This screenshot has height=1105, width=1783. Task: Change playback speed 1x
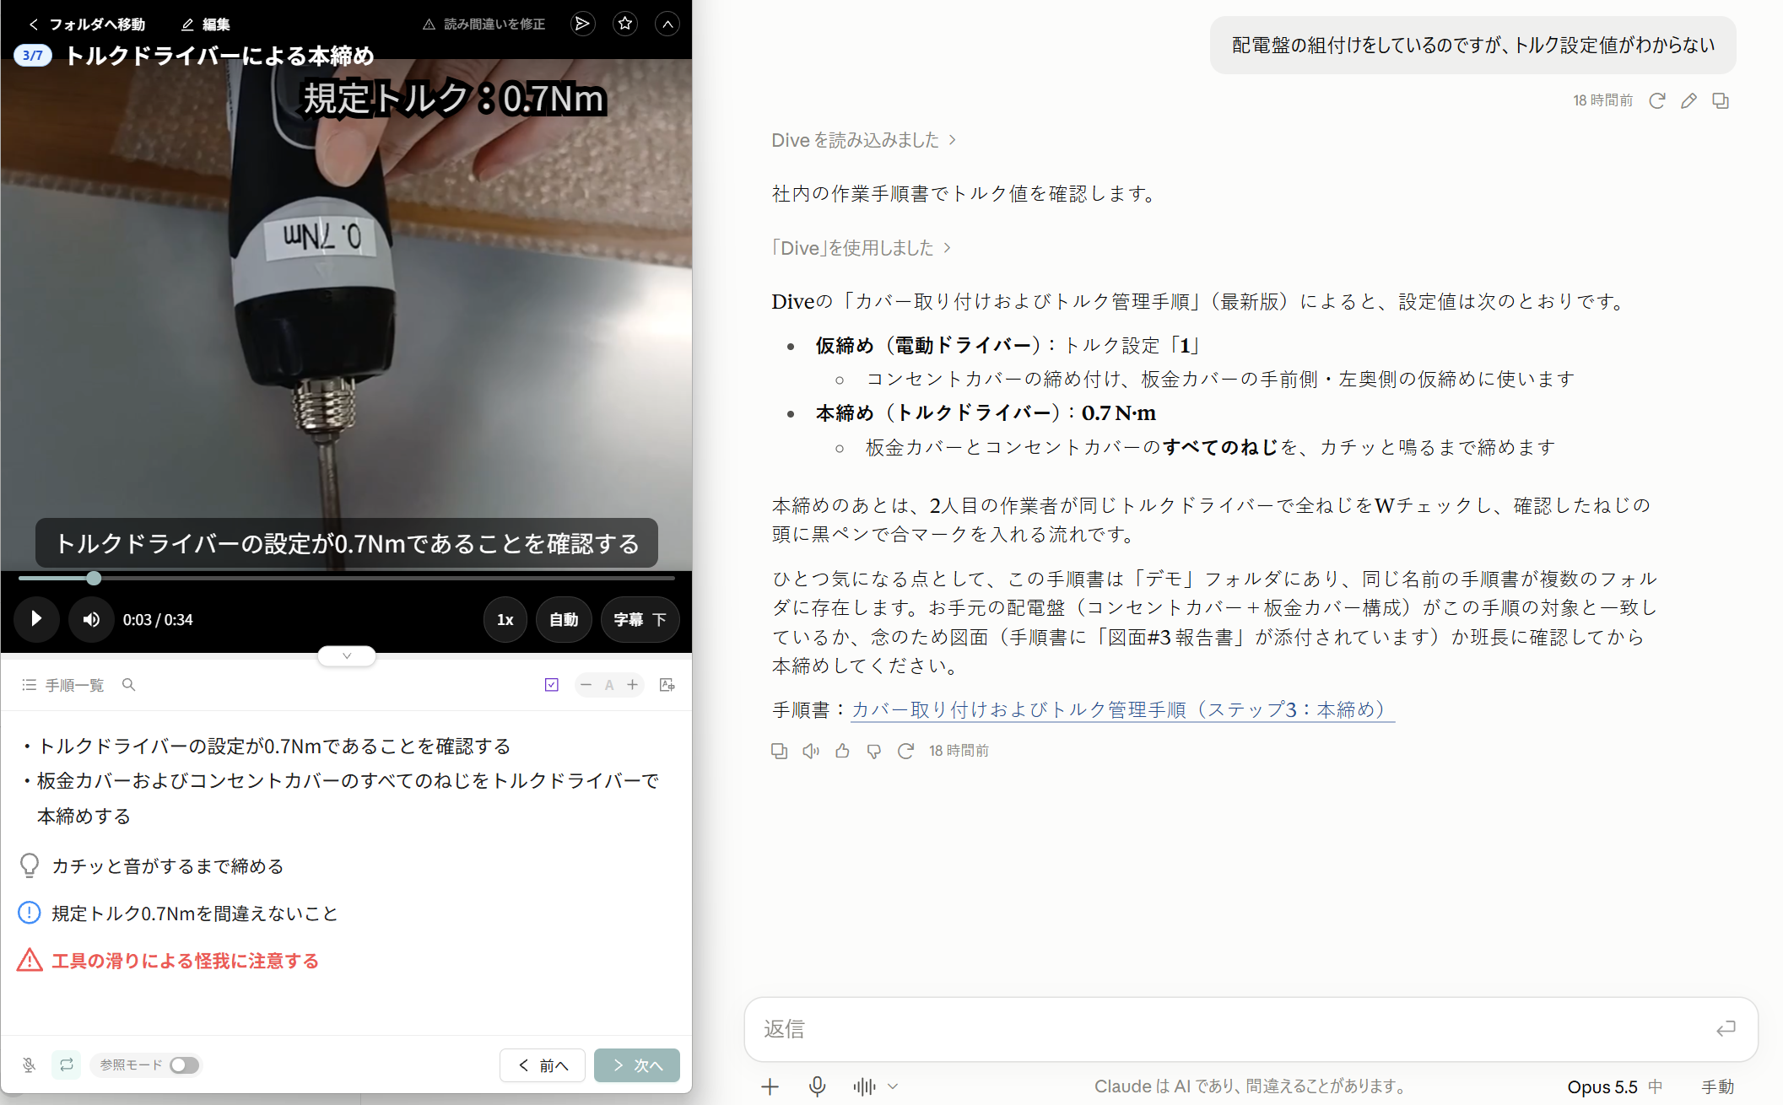[x=505, y=619]
